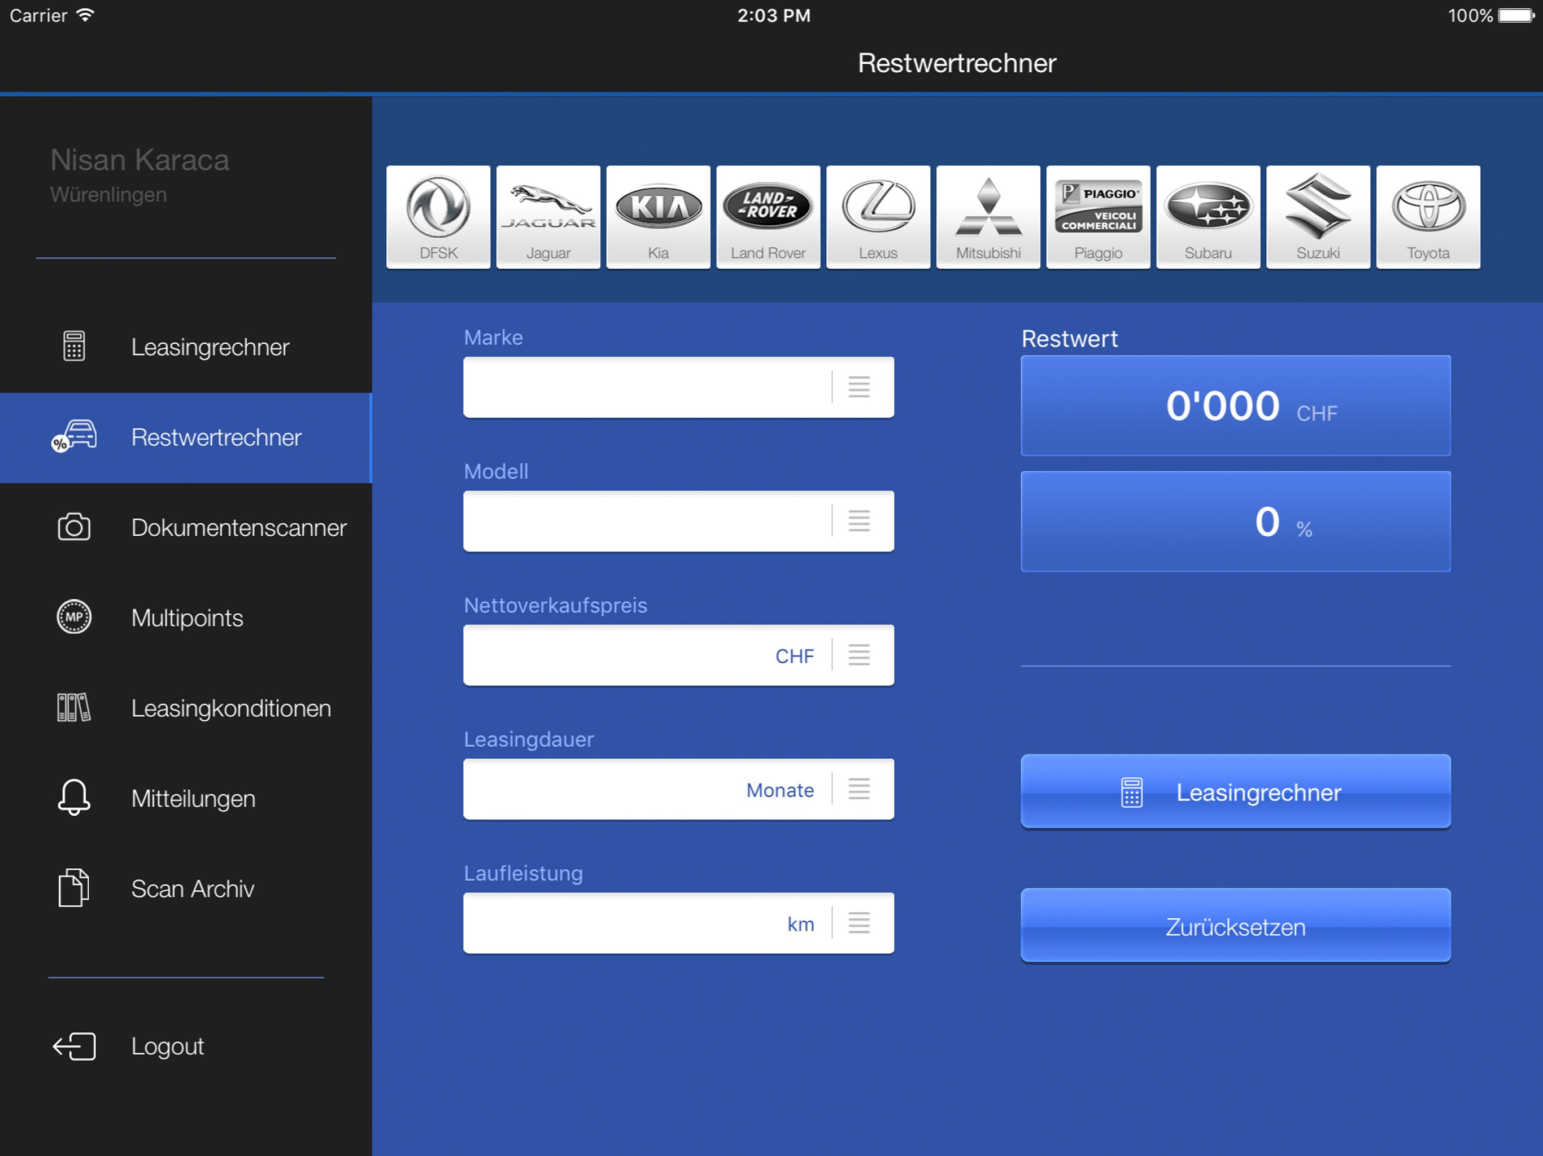Select the Jaguar brand logo

pos(548,217)
